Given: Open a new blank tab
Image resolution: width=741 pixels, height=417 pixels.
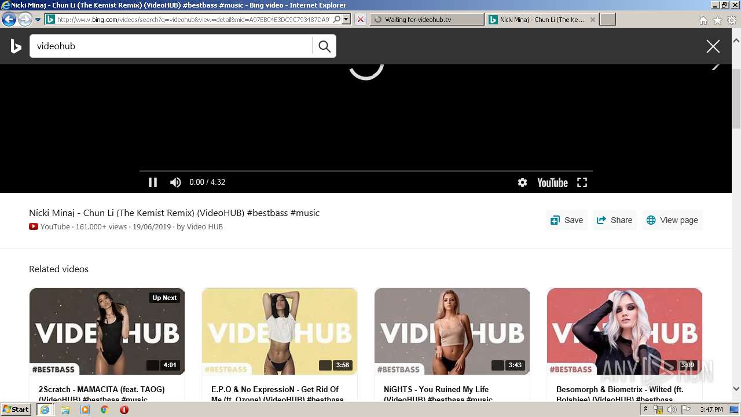Looking at the screenshot, I should tap(607, 19).
